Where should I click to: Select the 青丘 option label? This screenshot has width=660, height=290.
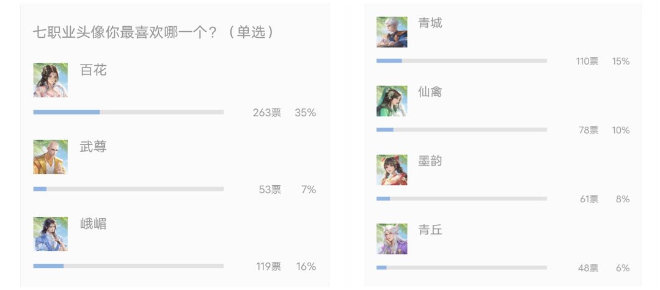(430, 230)
